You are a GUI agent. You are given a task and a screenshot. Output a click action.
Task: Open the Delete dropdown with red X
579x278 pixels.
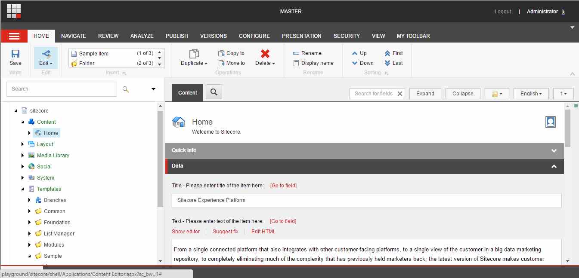[x=265, y=58]
